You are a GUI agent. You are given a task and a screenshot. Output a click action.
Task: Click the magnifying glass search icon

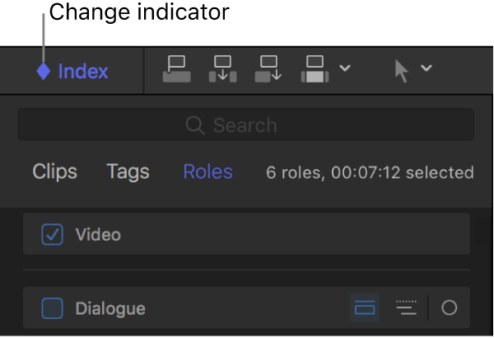(x=195, y=125)
